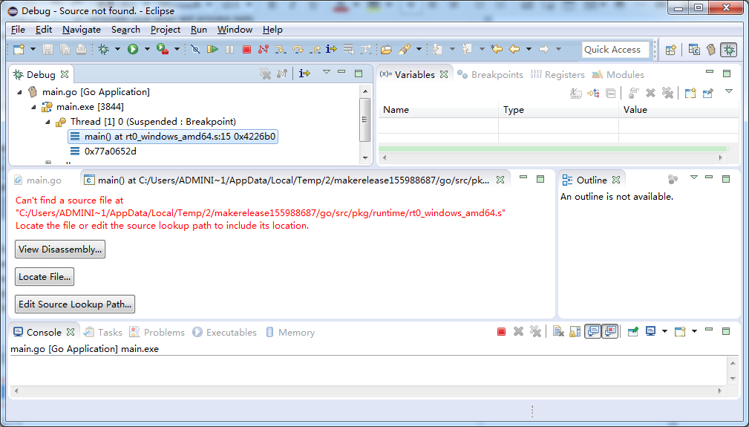Switch to the Memory tab

click(290, 333)
